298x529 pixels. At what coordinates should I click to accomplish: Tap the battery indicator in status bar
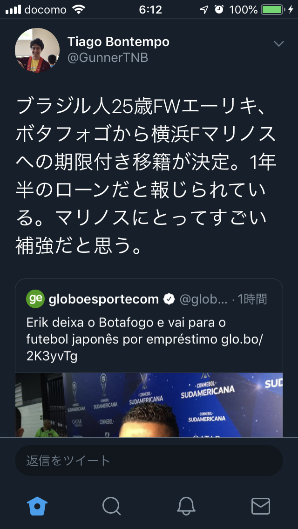[272, 9]
